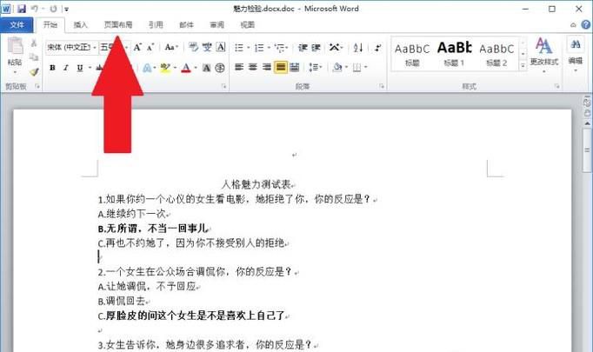Click the Text Effects glowing A icon

click(147, 68)
